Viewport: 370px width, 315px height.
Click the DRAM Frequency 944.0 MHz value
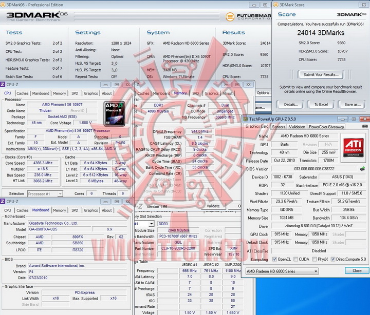[x=199, y=131]
